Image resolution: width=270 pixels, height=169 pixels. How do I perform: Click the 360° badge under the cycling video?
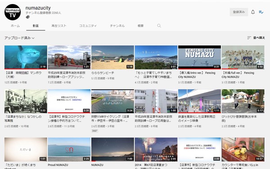click(94, 131)
